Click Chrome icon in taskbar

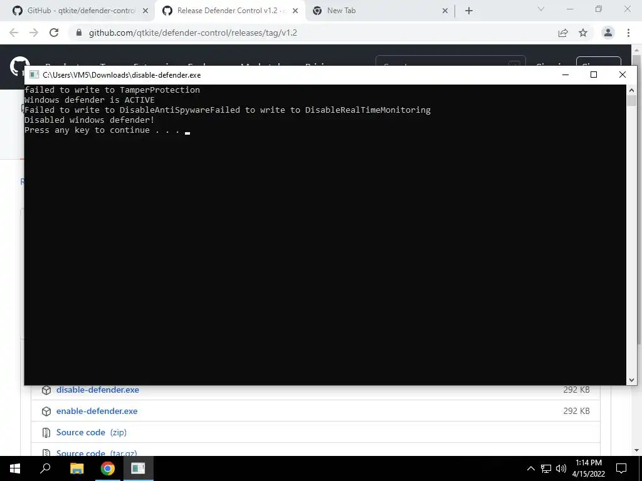(108, 468)
